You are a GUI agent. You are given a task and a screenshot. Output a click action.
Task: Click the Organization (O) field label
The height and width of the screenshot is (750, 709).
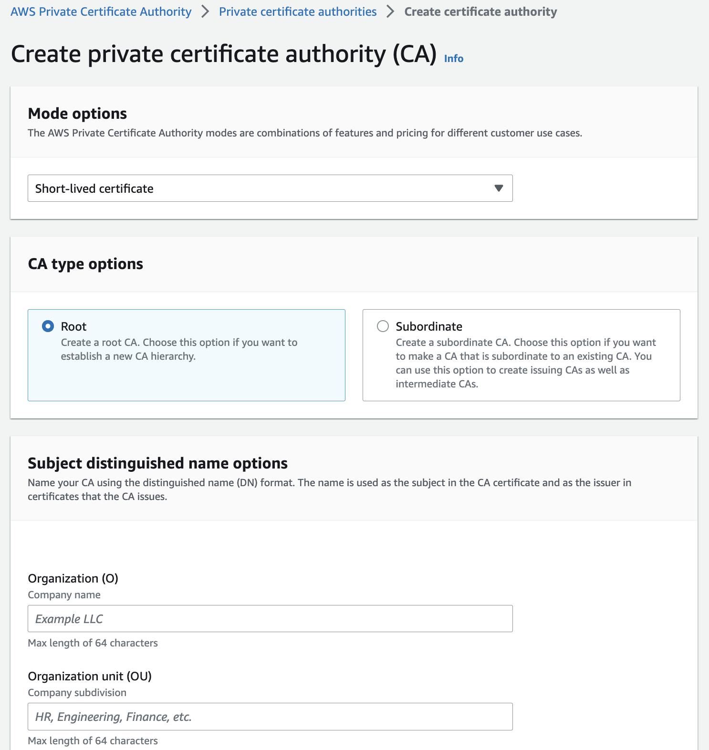click(x=73, y=578)
